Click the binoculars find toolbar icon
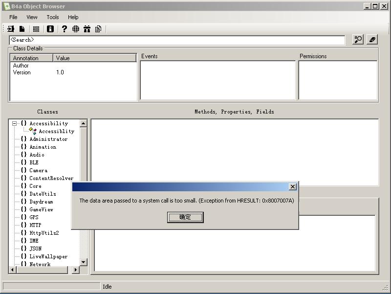Screen dimensions: 391x294 [87, 29]
